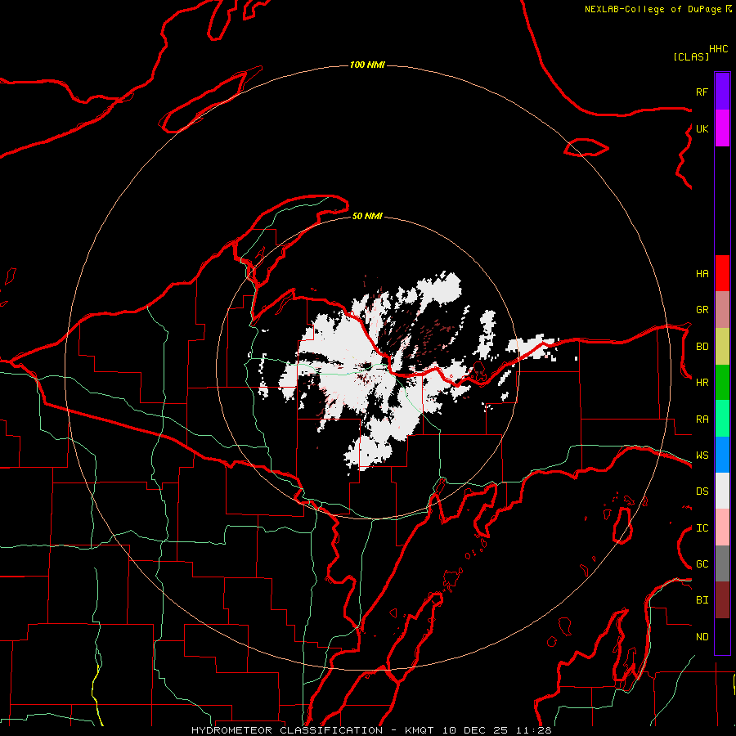Click the IC legend label

point(702,528)
